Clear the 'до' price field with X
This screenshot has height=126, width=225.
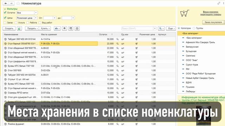73,18
